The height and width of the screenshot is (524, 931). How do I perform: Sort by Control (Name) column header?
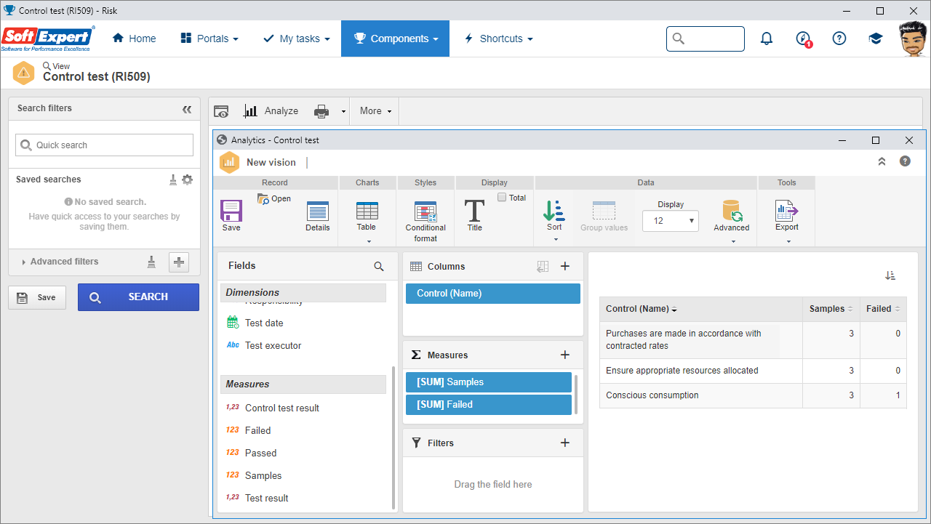point(701,309)
